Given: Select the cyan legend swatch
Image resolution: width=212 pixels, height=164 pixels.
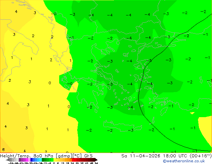Looking at the screenshot, I should coord(40,160).
